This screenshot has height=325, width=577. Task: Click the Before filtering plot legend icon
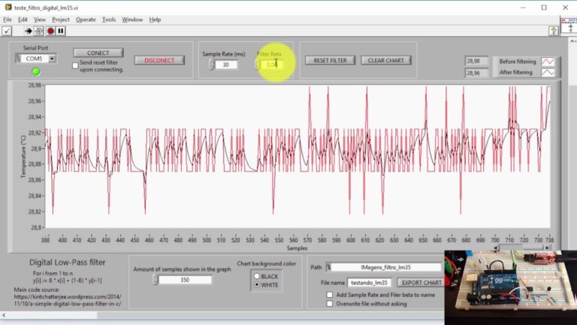point(548,62)
